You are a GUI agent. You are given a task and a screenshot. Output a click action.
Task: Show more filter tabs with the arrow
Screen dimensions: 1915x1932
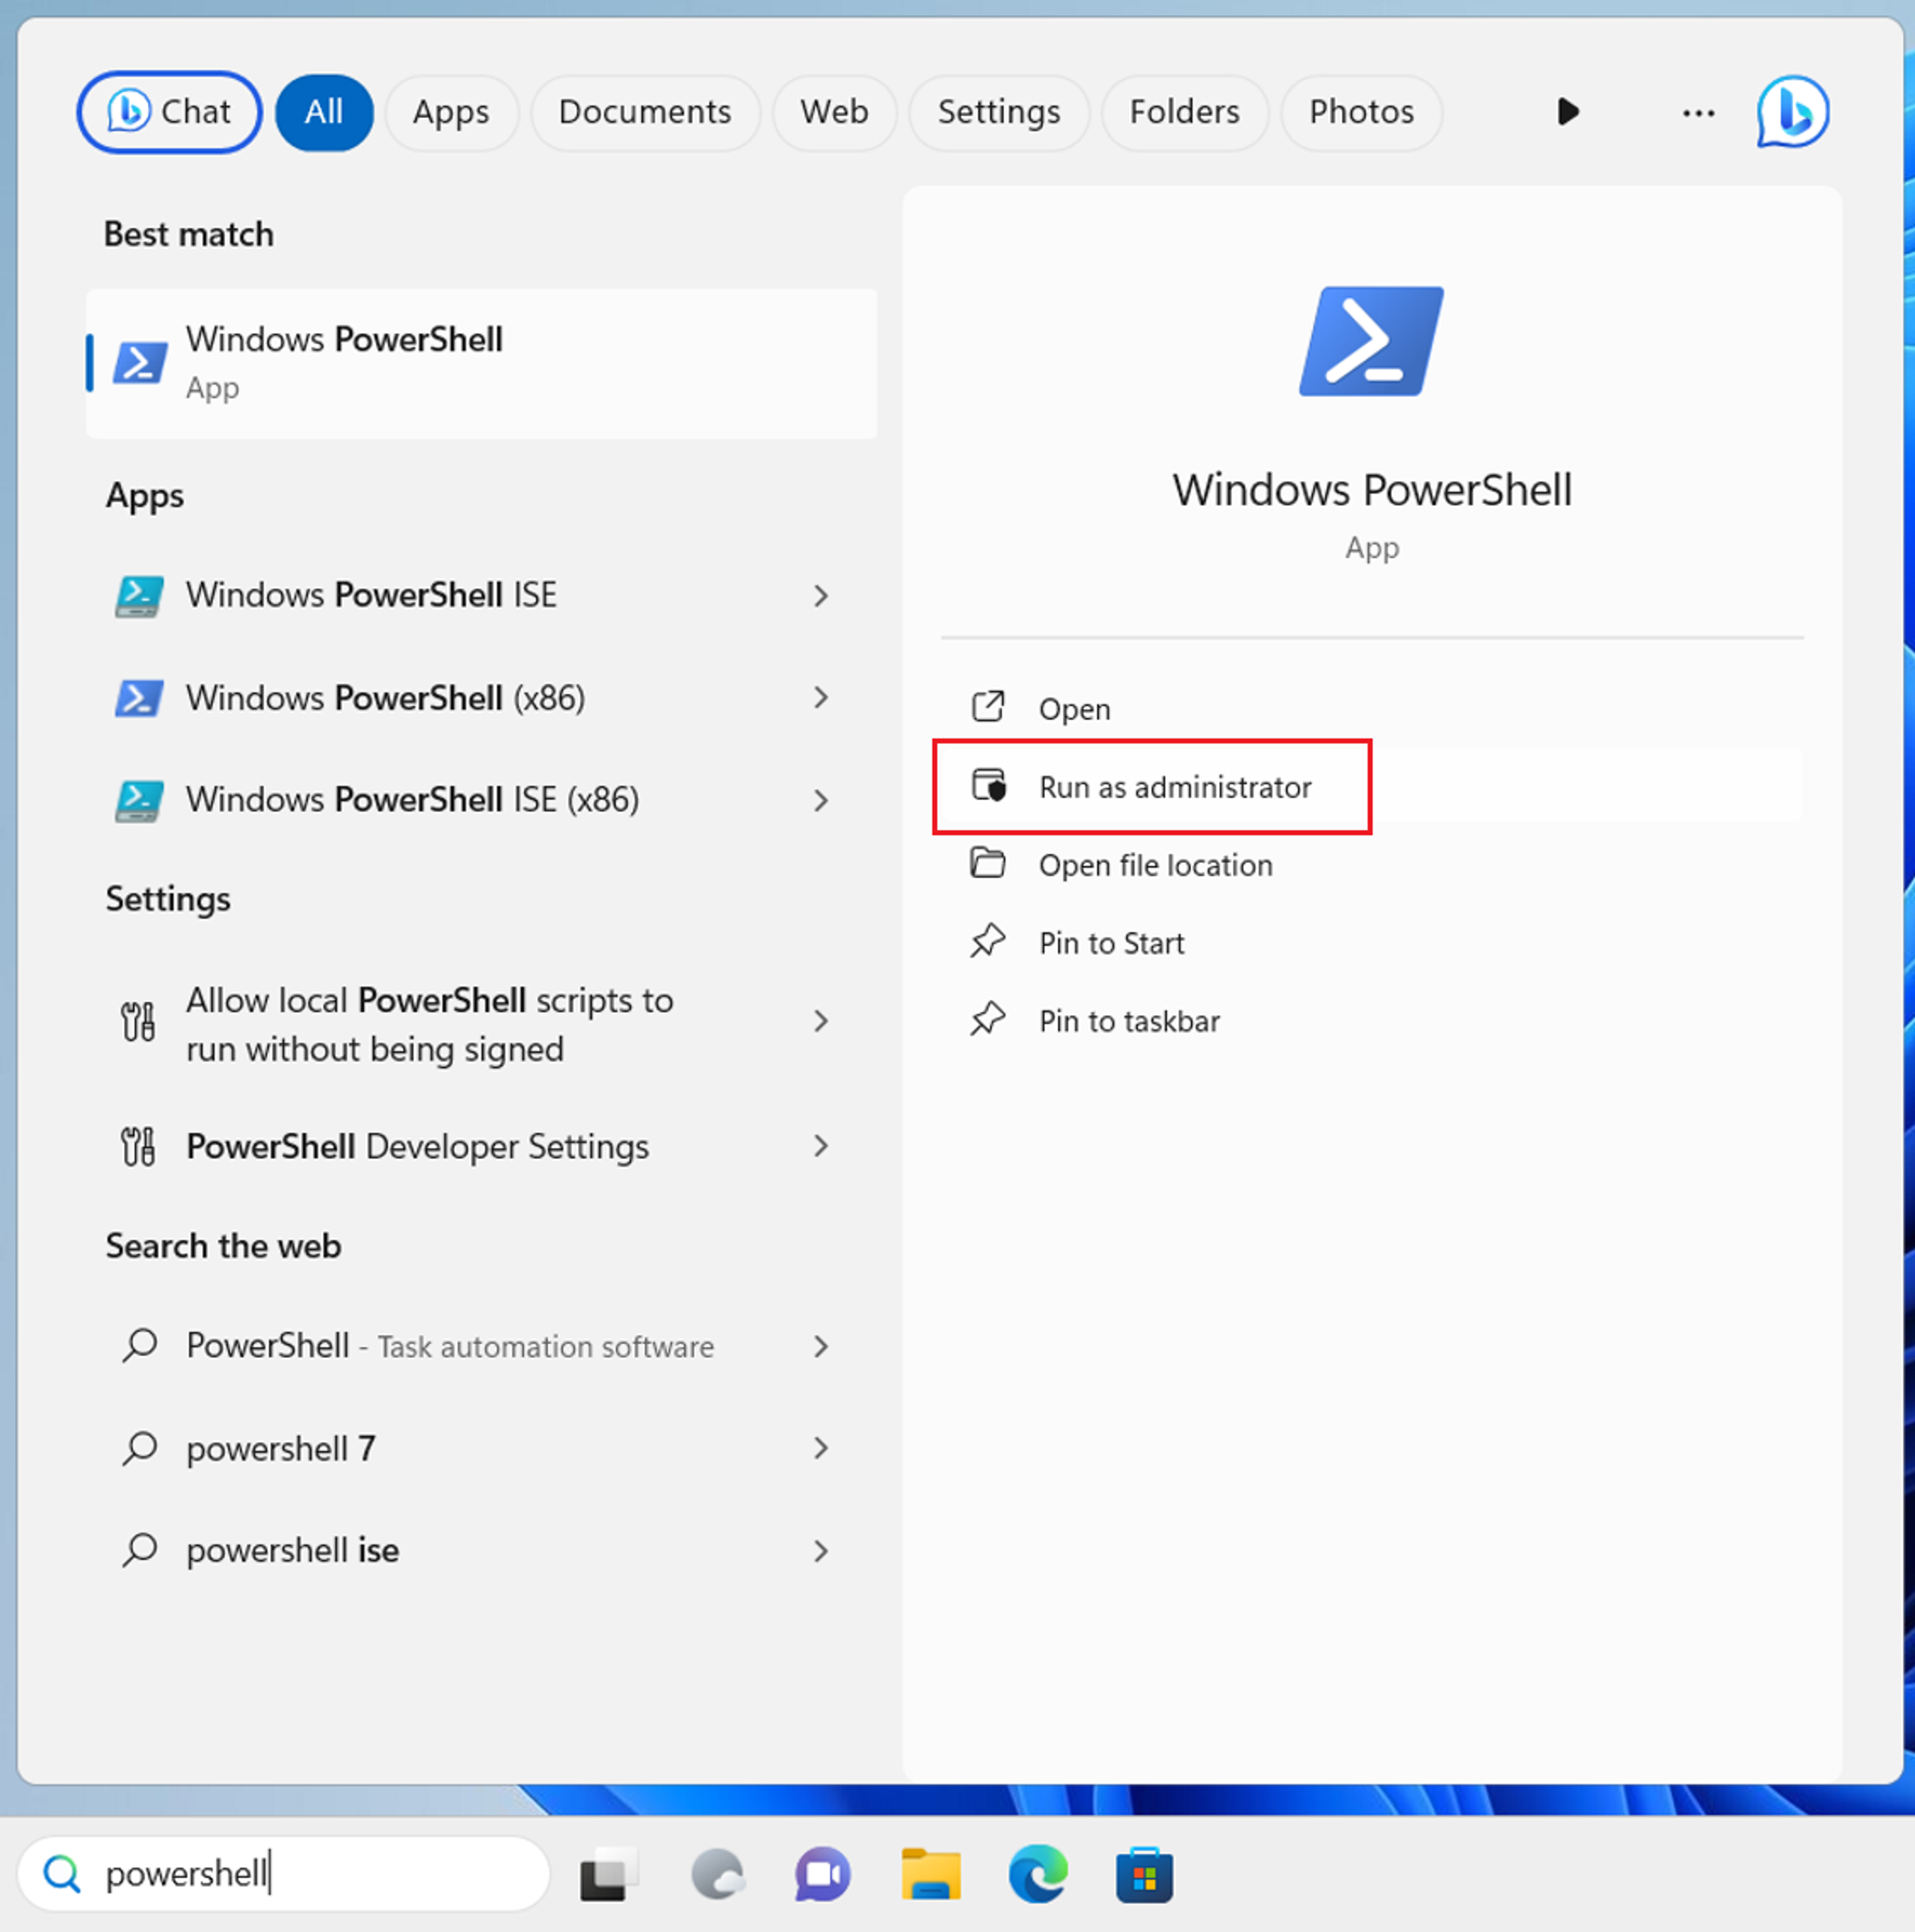pos(1568,112)
